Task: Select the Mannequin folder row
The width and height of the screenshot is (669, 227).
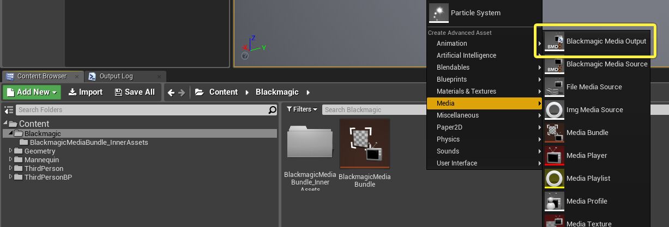Action: pyautogui.click(x=141, y=159)
